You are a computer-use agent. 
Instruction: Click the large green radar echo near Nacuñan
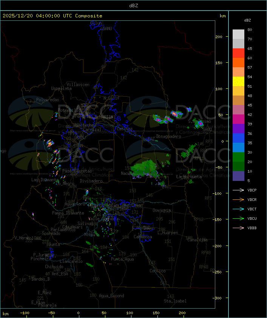click(144, 168)
